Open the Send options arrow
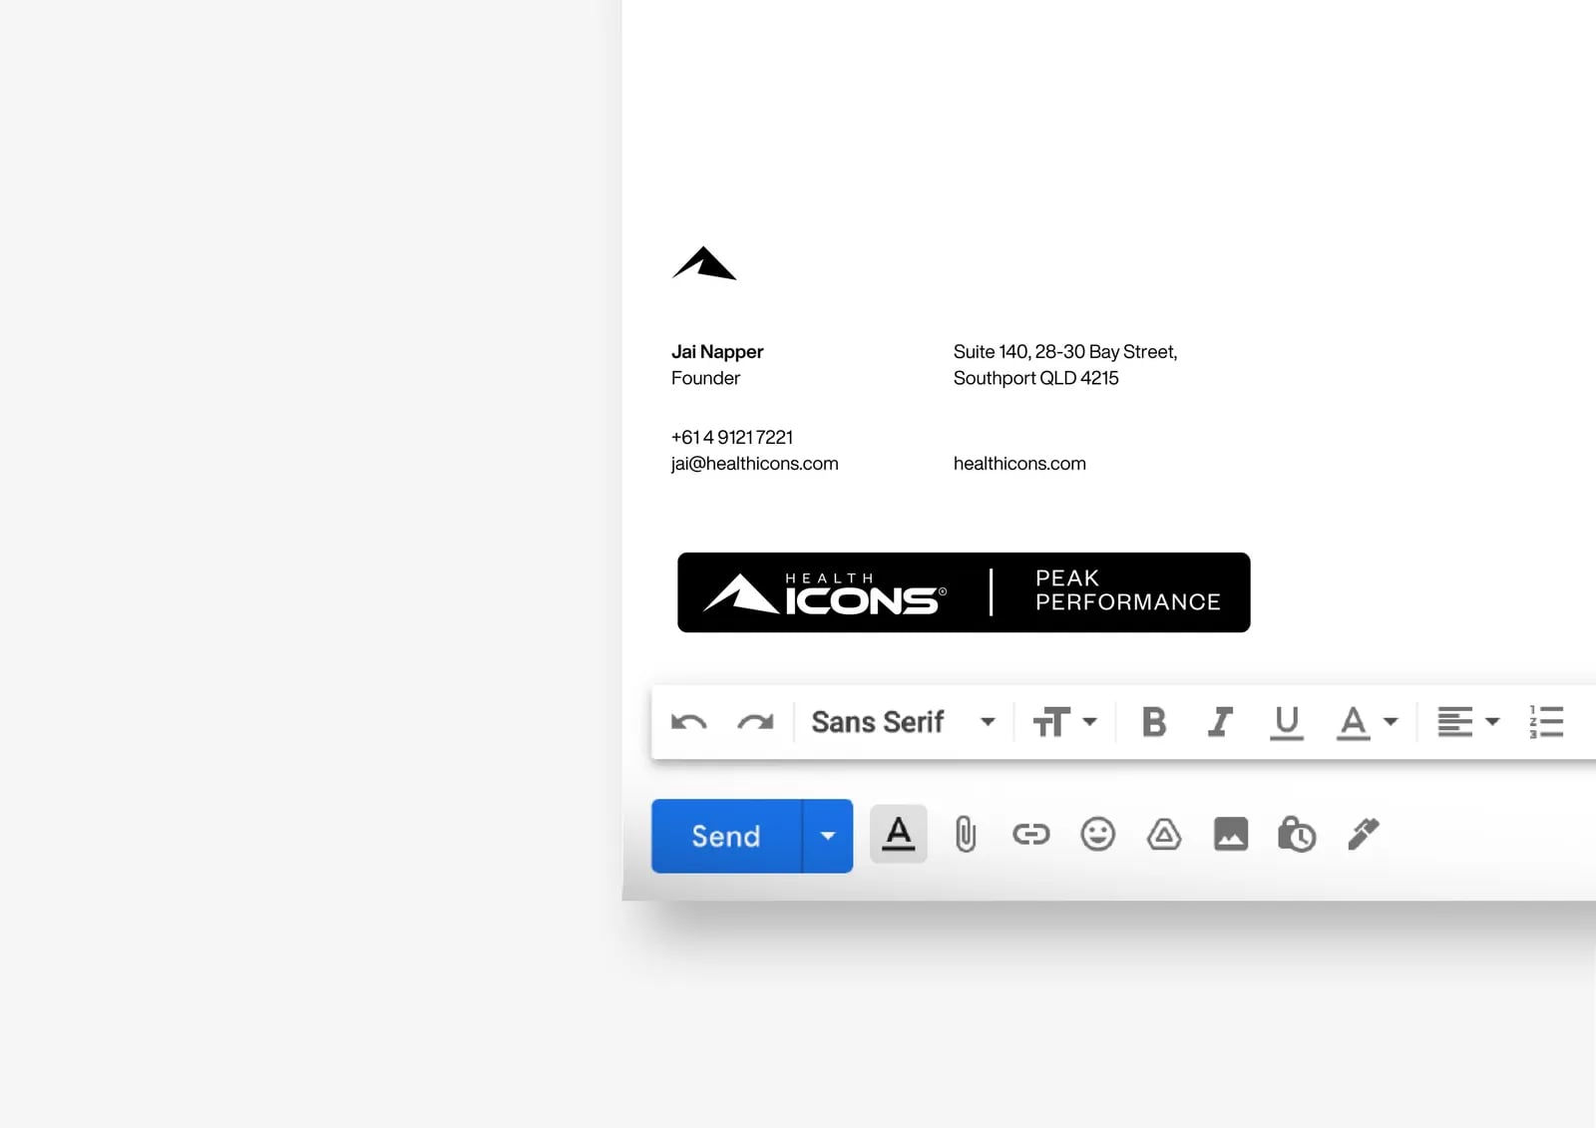This screenshot has width=1596, height=1128. (x=828, y=836)
